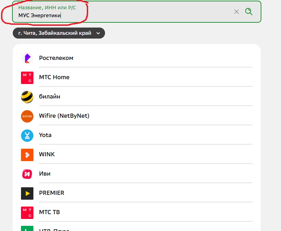
Task: Click the билайн striped logo icon
Action: 27,97
